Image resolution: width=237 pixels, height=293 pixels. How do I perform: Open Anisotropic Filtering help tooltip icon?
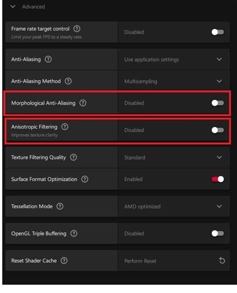click(65, 127)
